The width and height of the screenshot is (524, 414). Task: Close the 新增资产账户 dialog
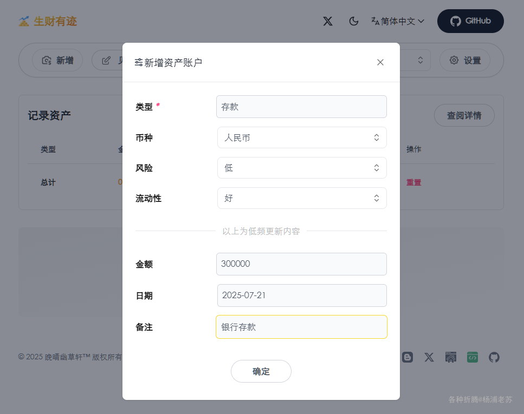click(380, 62)
